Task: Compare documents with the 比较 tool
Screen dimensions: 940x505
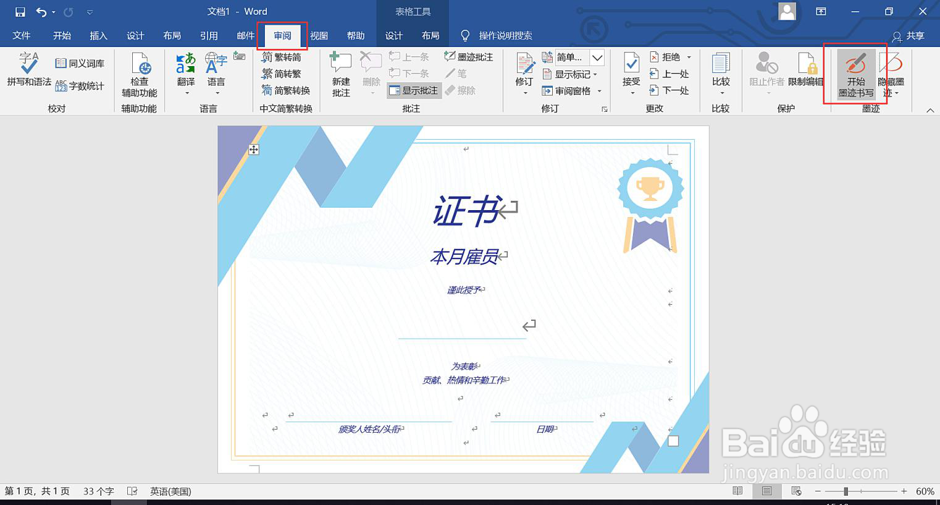Action: pyautogui.click(x=720, y=70)
